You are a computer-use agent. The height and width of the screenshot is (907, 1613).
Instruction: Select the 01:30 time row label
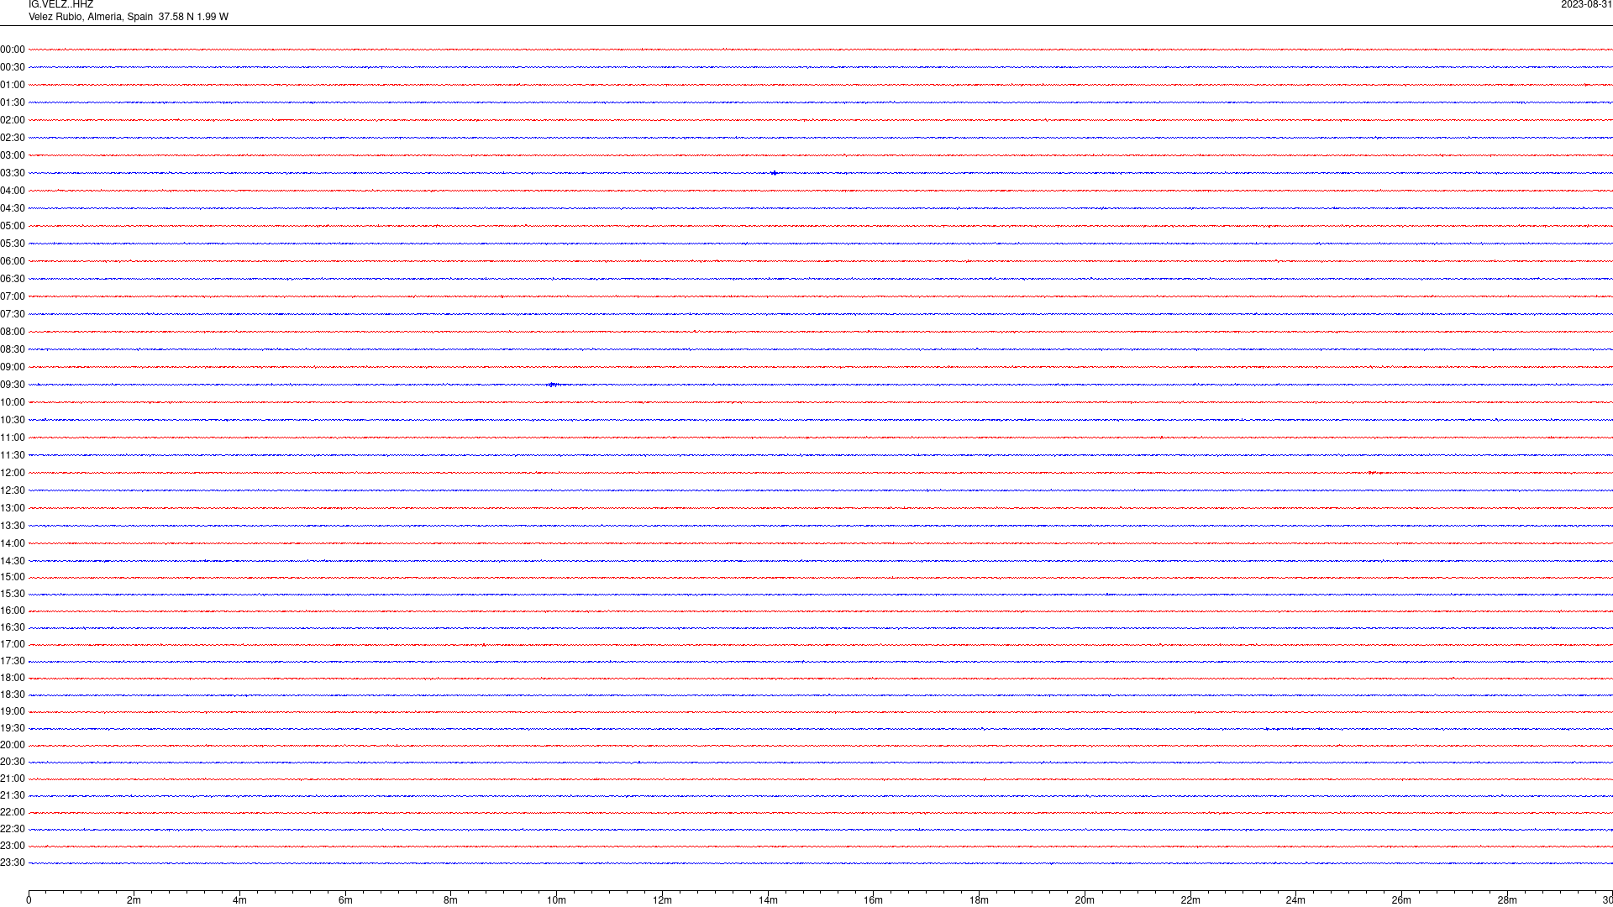point(13,102)
